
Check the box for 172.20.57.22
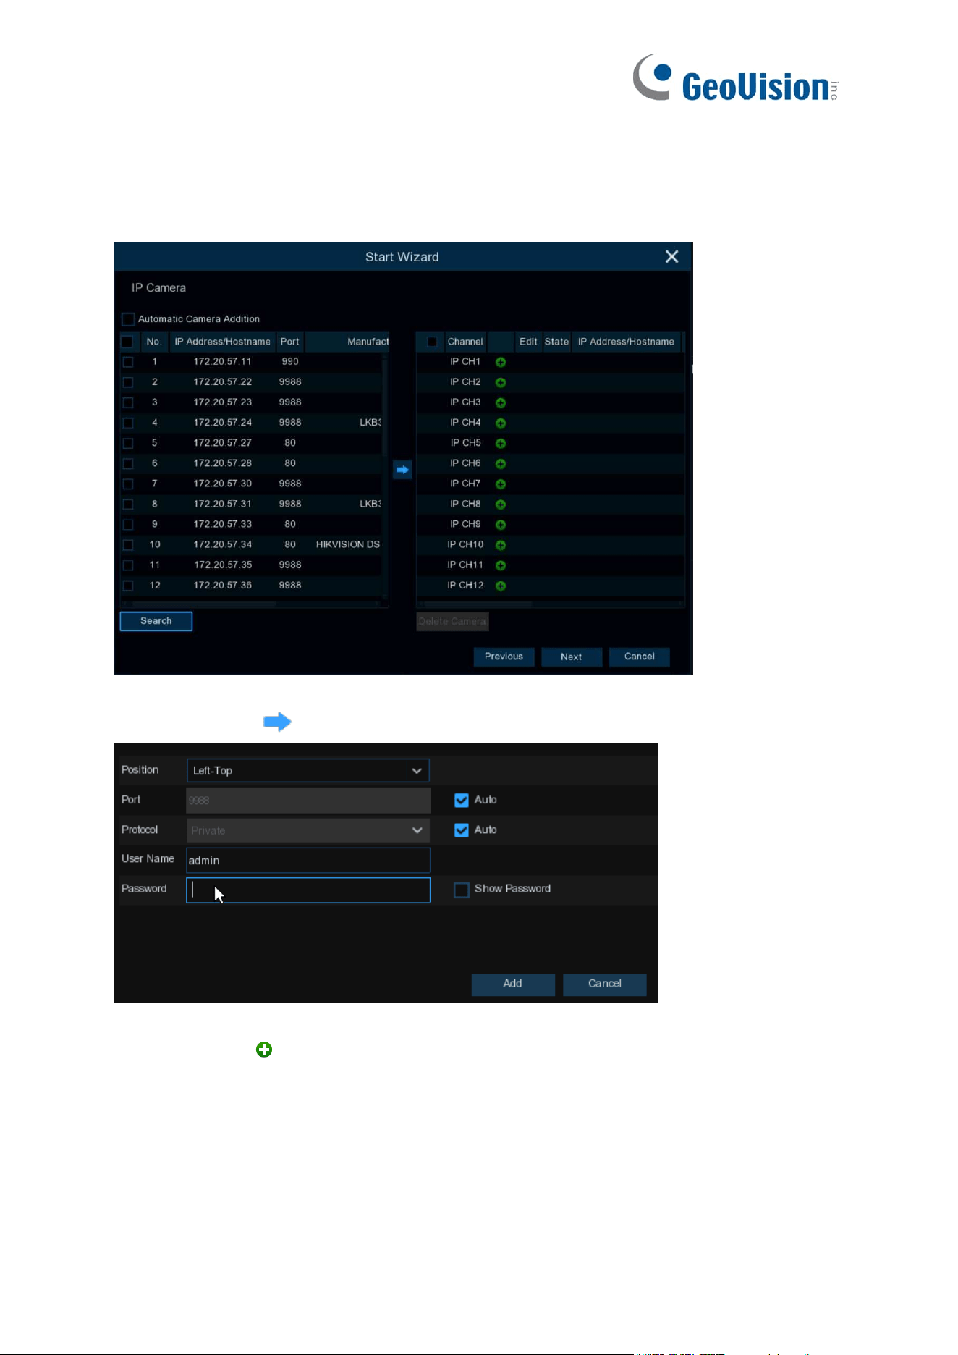pos(128,382)
